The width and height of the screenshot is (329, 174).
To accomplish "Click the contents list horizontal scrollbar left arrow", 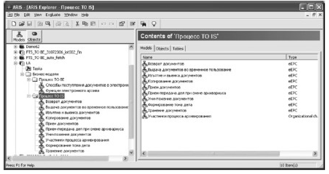I will [x=144, y=154].
